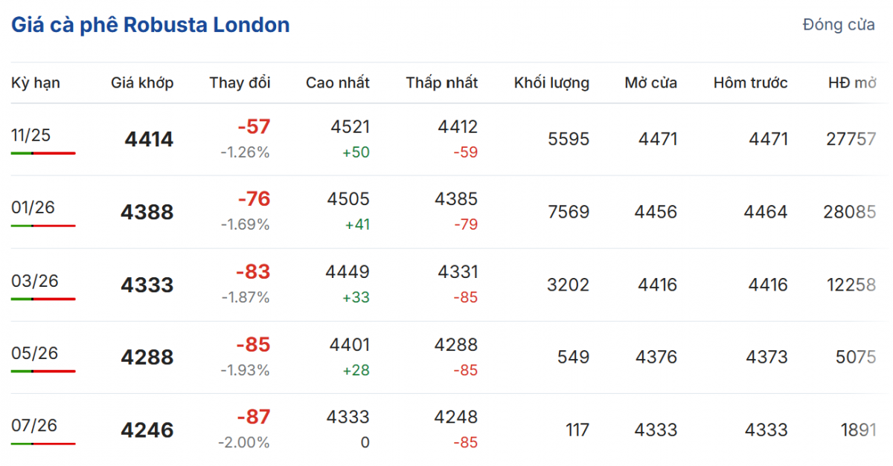Viewport: 893px width, 466px height.
Task: Click the Khối lượng column header
Action: point(551,83)
